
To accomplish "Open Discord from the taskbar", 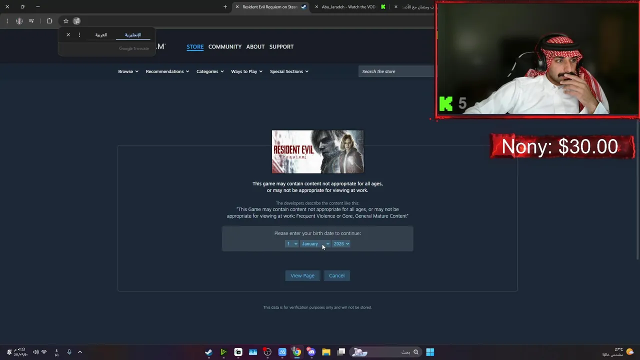I will [311, 352].
